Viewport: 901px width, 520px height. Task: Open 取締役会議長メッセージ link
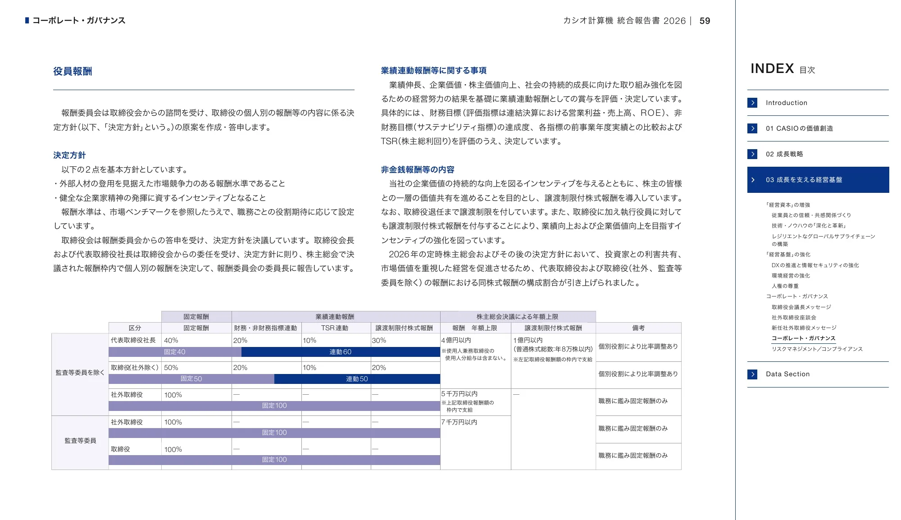point(801,307)
